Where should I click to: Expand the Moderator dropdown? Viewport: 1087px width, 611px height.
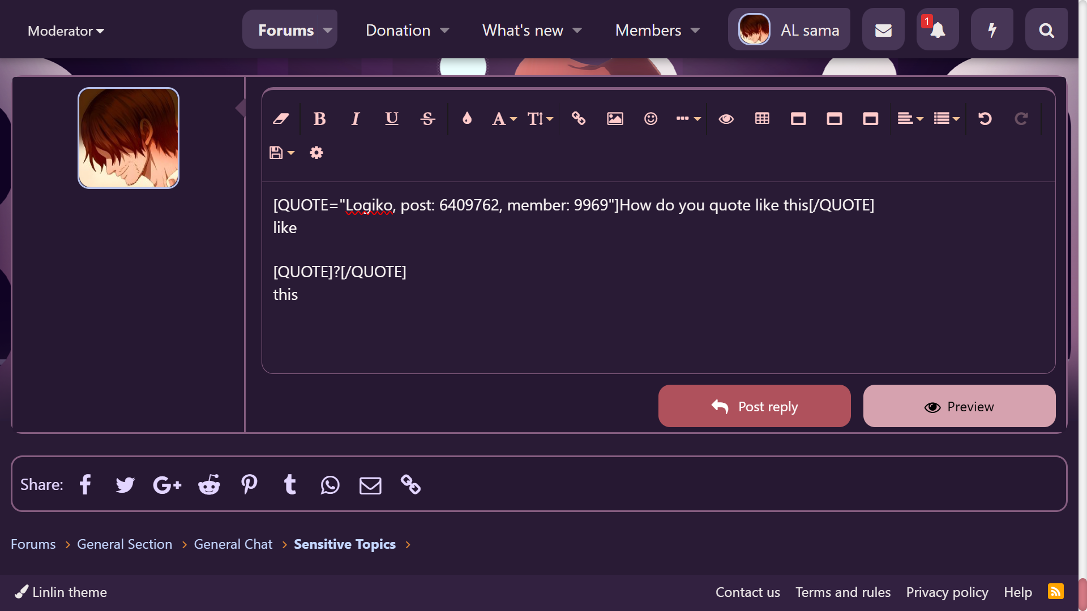(x=66, y=31)
